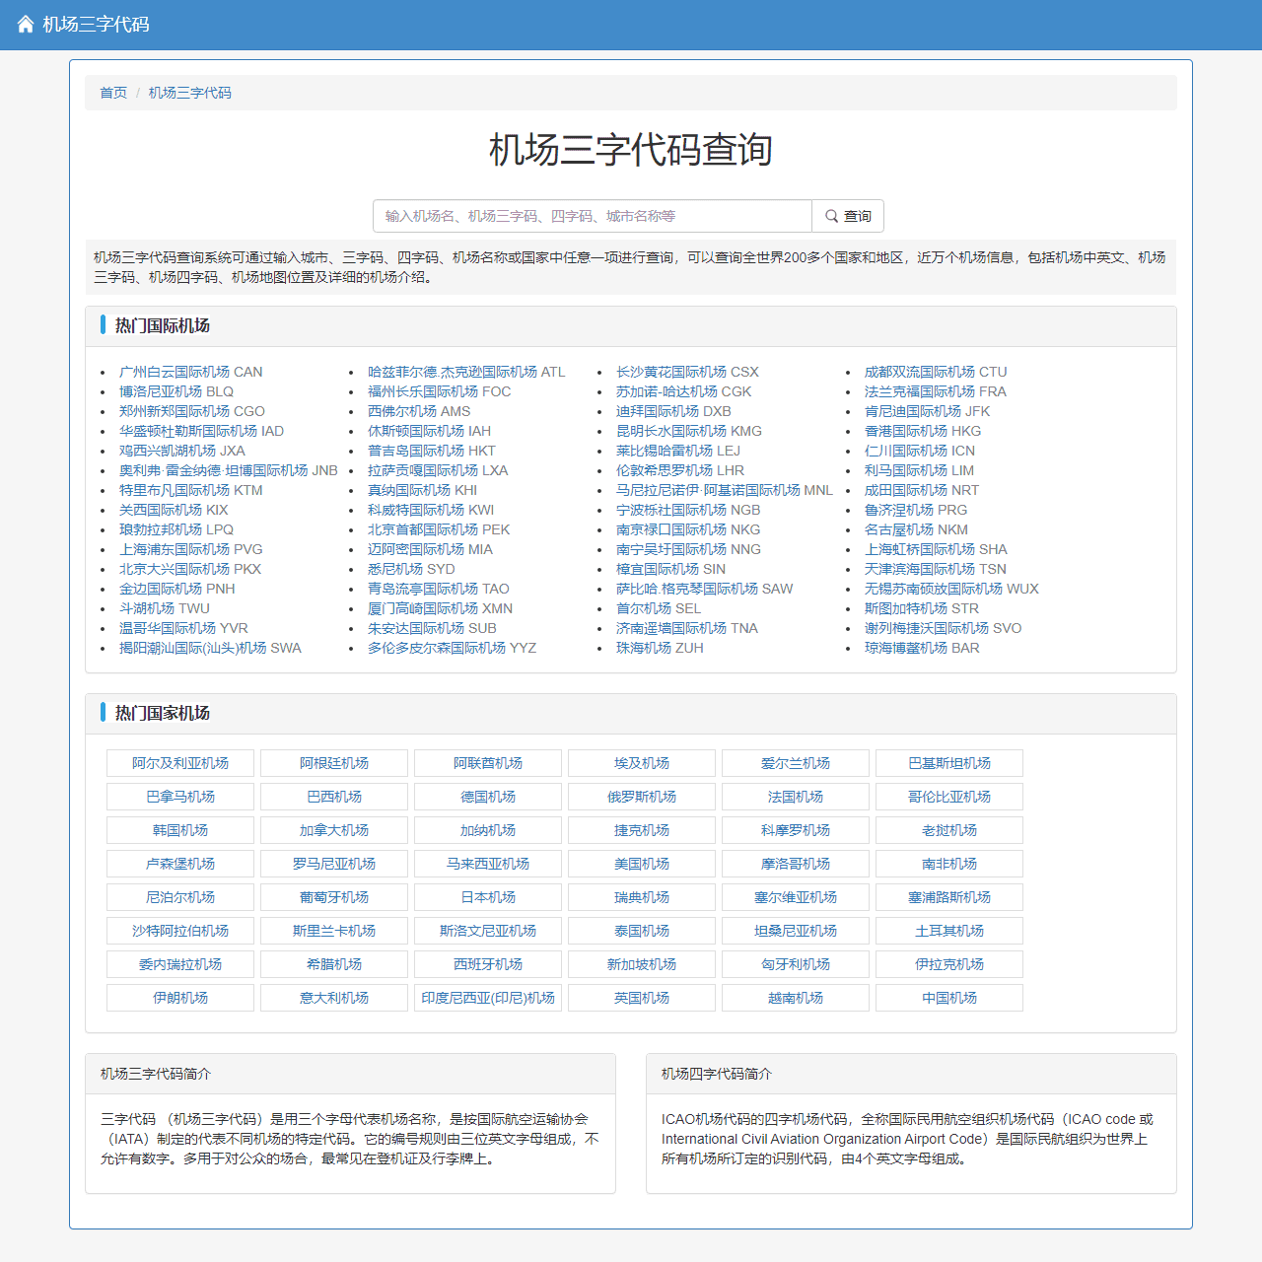Open 广州白云国际机场 CAN link
1262x1262 pixels.
(x=191, y=372)
